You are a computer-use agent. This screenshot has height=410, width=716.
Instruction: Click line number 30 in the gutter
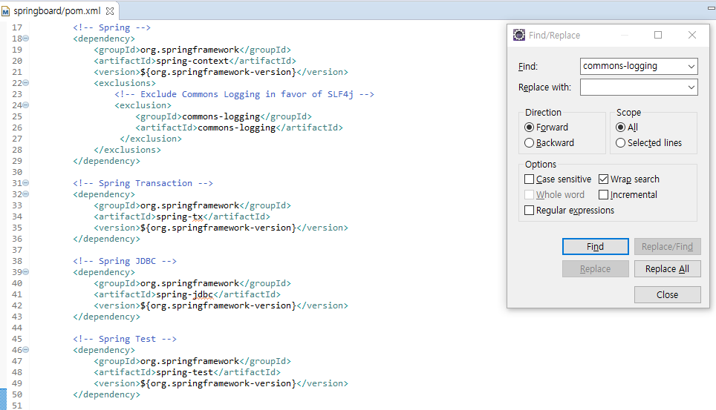17,172
